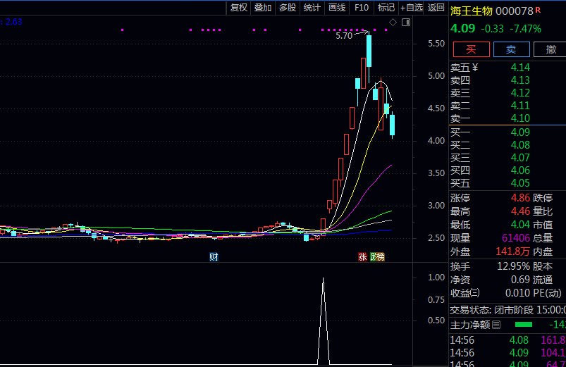Switch to 多股 multi-stock view

pyautogui.click(x=288, y=8)
